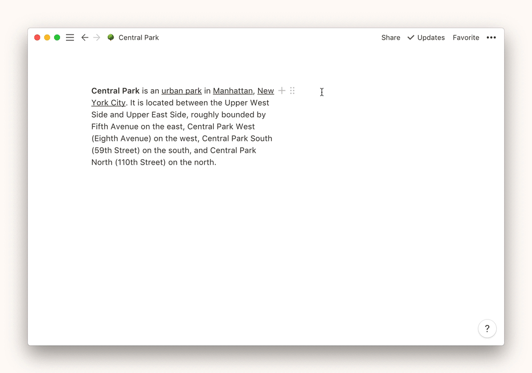This screenshot has height=373, width=532.
Task: Click the bold "Central Park" text
Action: pos(115,91)
